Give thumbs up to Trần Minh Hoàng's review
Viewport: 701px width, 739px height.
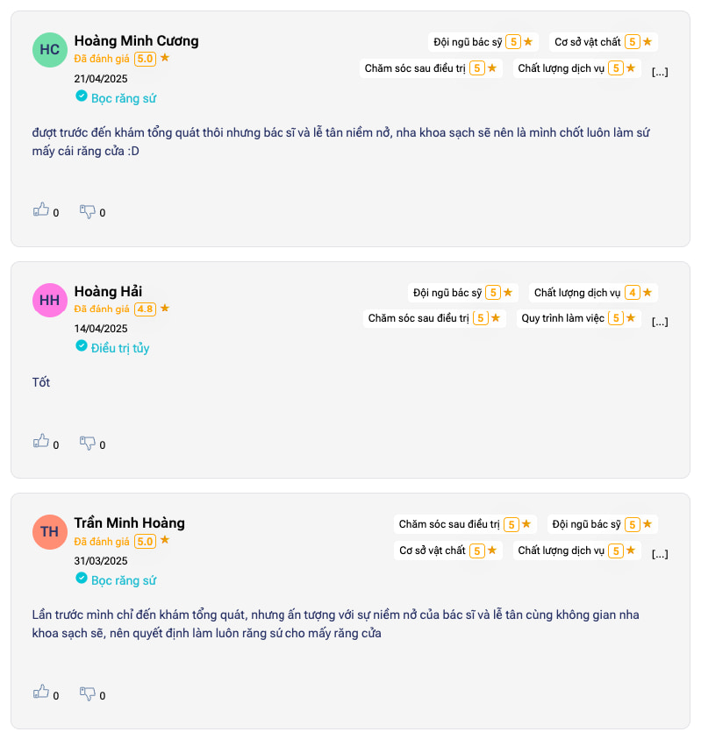[40, 693]
